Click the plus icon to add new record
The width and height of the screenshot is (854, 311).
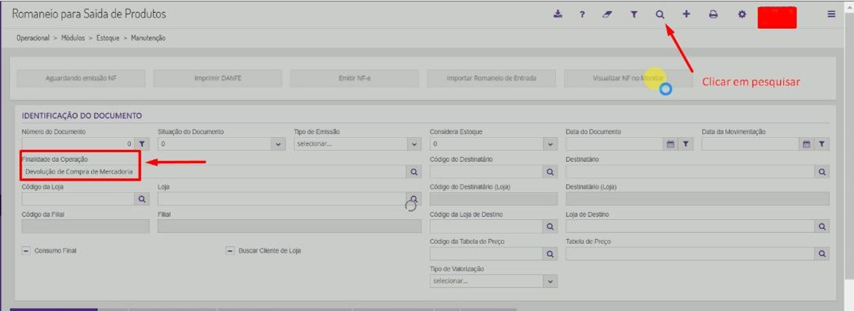(x=687, y=14)
